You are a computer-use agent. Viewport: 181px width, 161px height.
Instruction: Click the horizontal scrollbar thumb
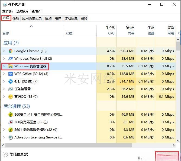coord(69,145)
